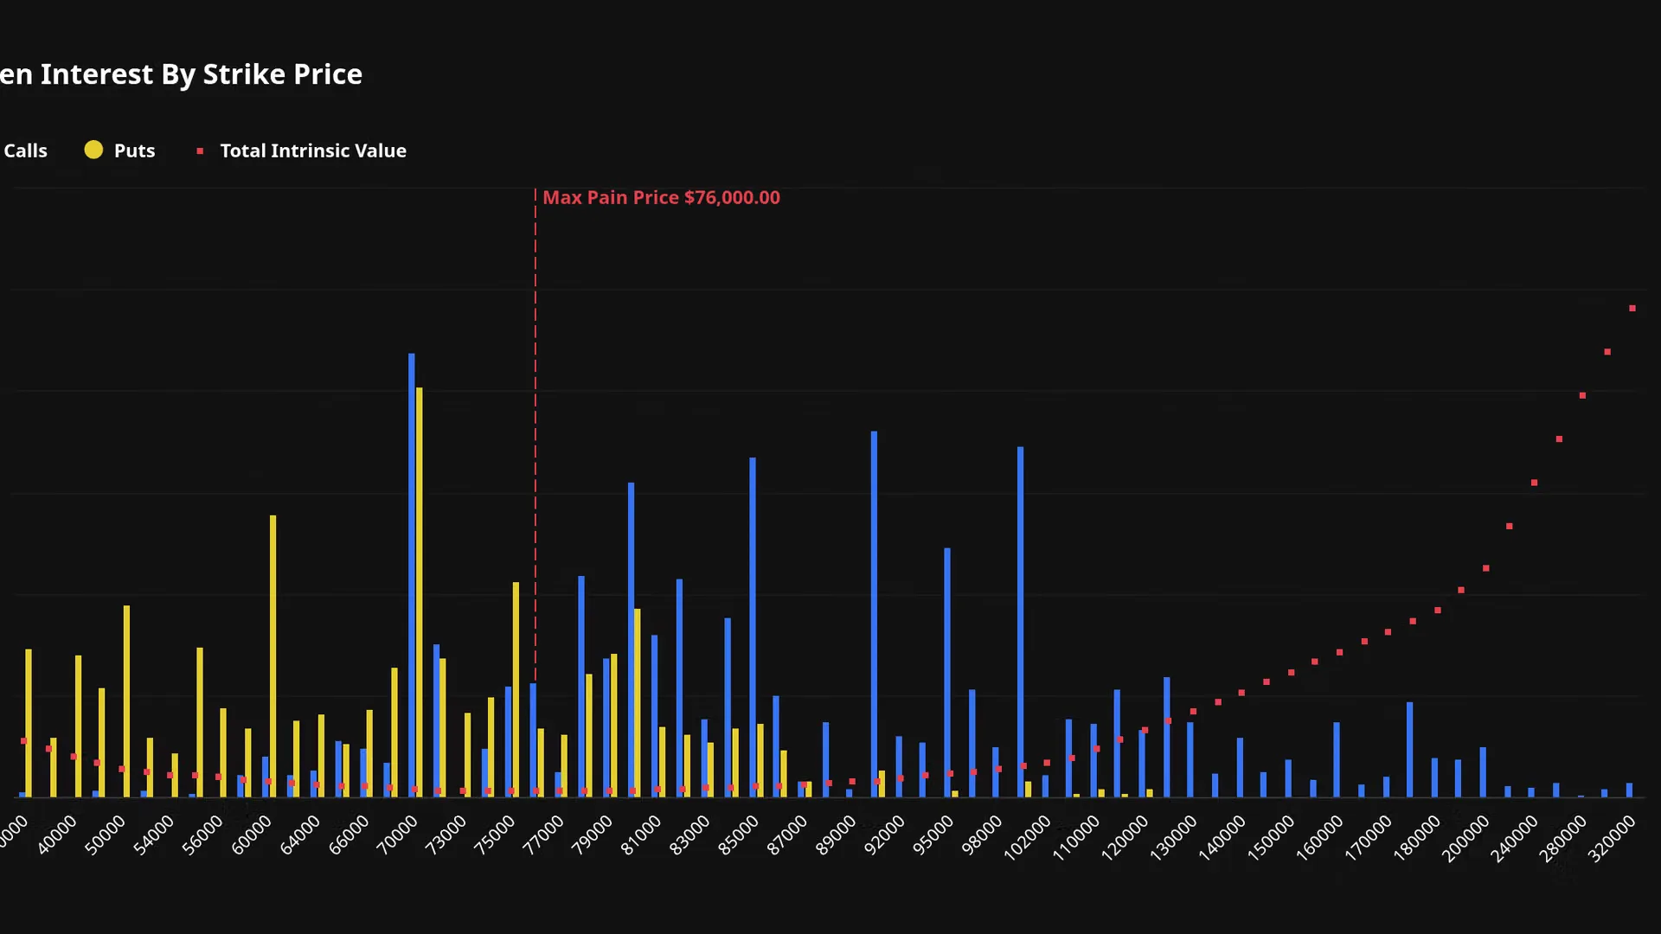Click the 70000 strike axis label
This screenshot has height=934, width=1661.
coord(397,835)
